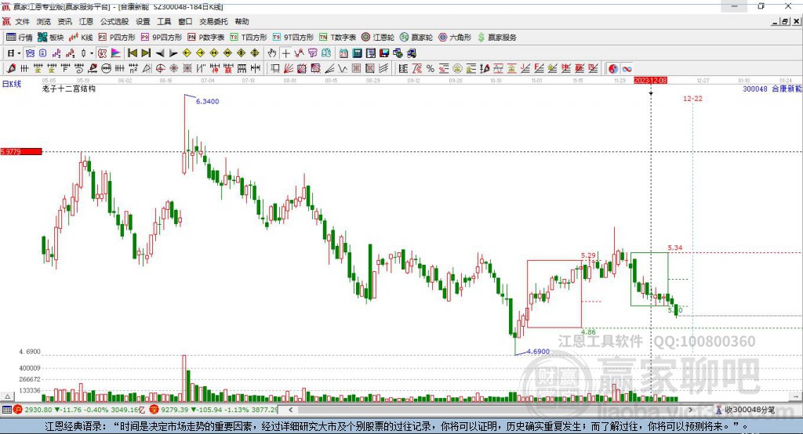This screenshot has height=434, width=803.
Task: Click the chart with brain icon
Action: (x=326, y=53)
